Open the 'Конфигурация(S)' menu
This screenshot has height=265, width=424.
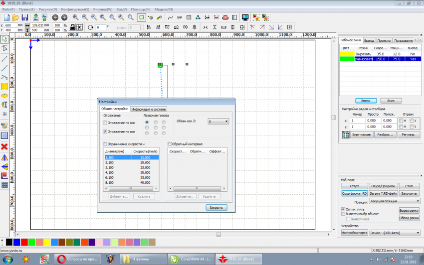pos(75,9)
